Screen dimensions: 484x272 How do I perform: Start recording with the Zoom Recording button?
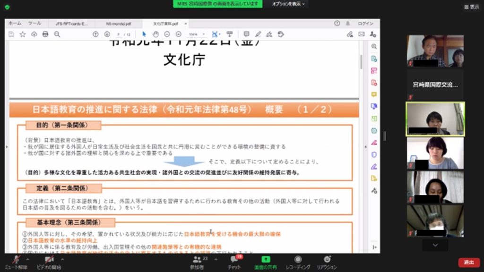click(298, 263)
